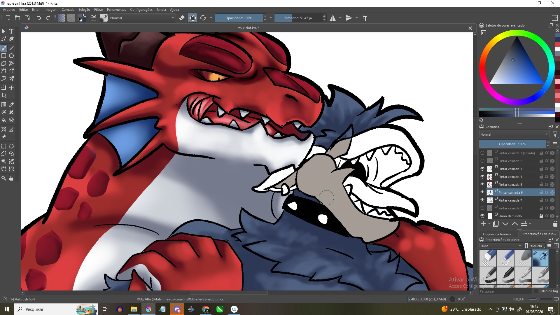Image resolution: width=560 pixels, height=315 pixels.
Task: Open the Filtrar menu
Action: tap(98, 10)
